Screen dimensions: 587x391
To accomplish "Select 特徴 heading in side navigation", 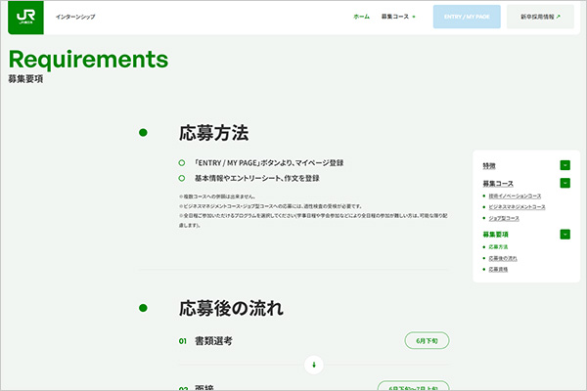I will pos(489,166).
